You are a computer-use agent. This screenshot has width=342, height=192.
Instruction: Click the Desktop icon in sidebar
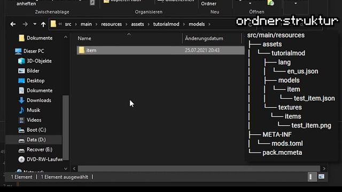pos(21,81)
